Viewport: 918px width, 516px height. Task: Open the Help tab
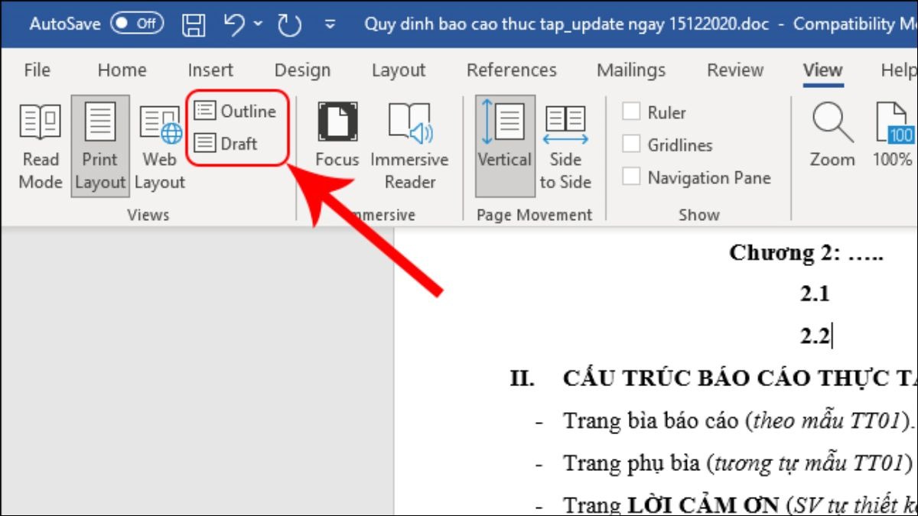tap(899, 70)
